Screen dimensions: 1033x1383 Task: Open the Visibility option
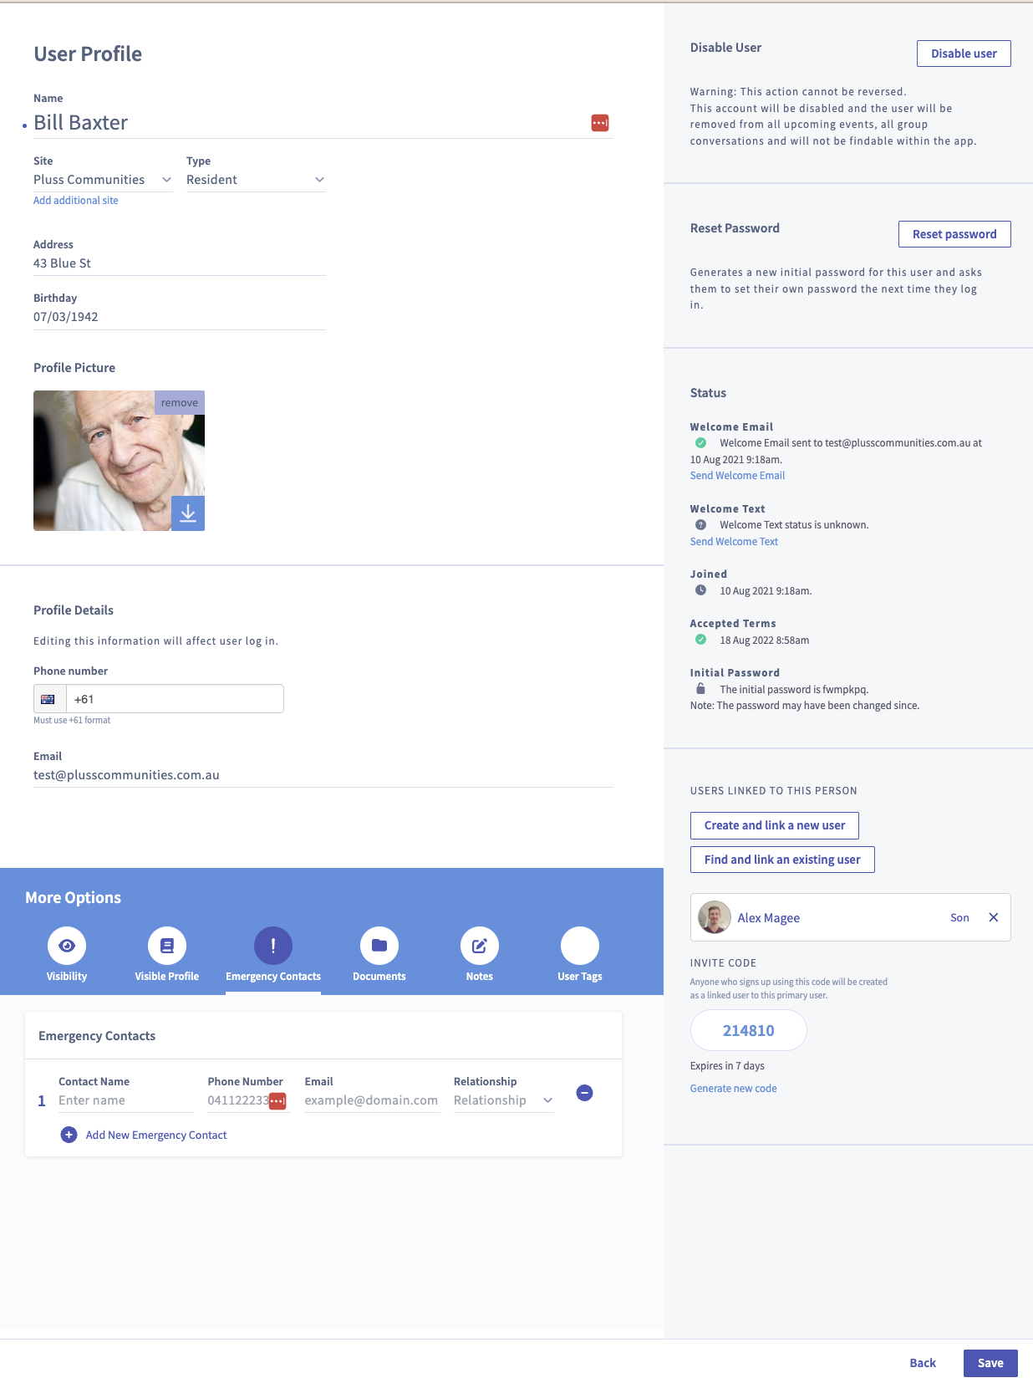(67, 946)
